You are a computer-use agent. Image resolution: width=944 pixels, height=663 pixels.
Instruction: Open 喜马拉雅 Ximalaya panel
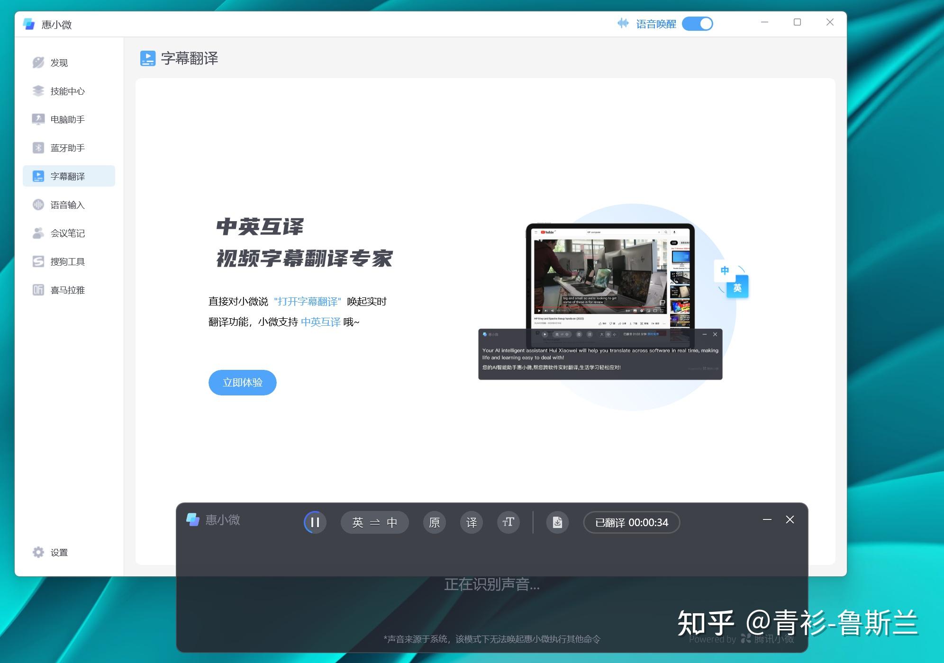coord(67,290)
